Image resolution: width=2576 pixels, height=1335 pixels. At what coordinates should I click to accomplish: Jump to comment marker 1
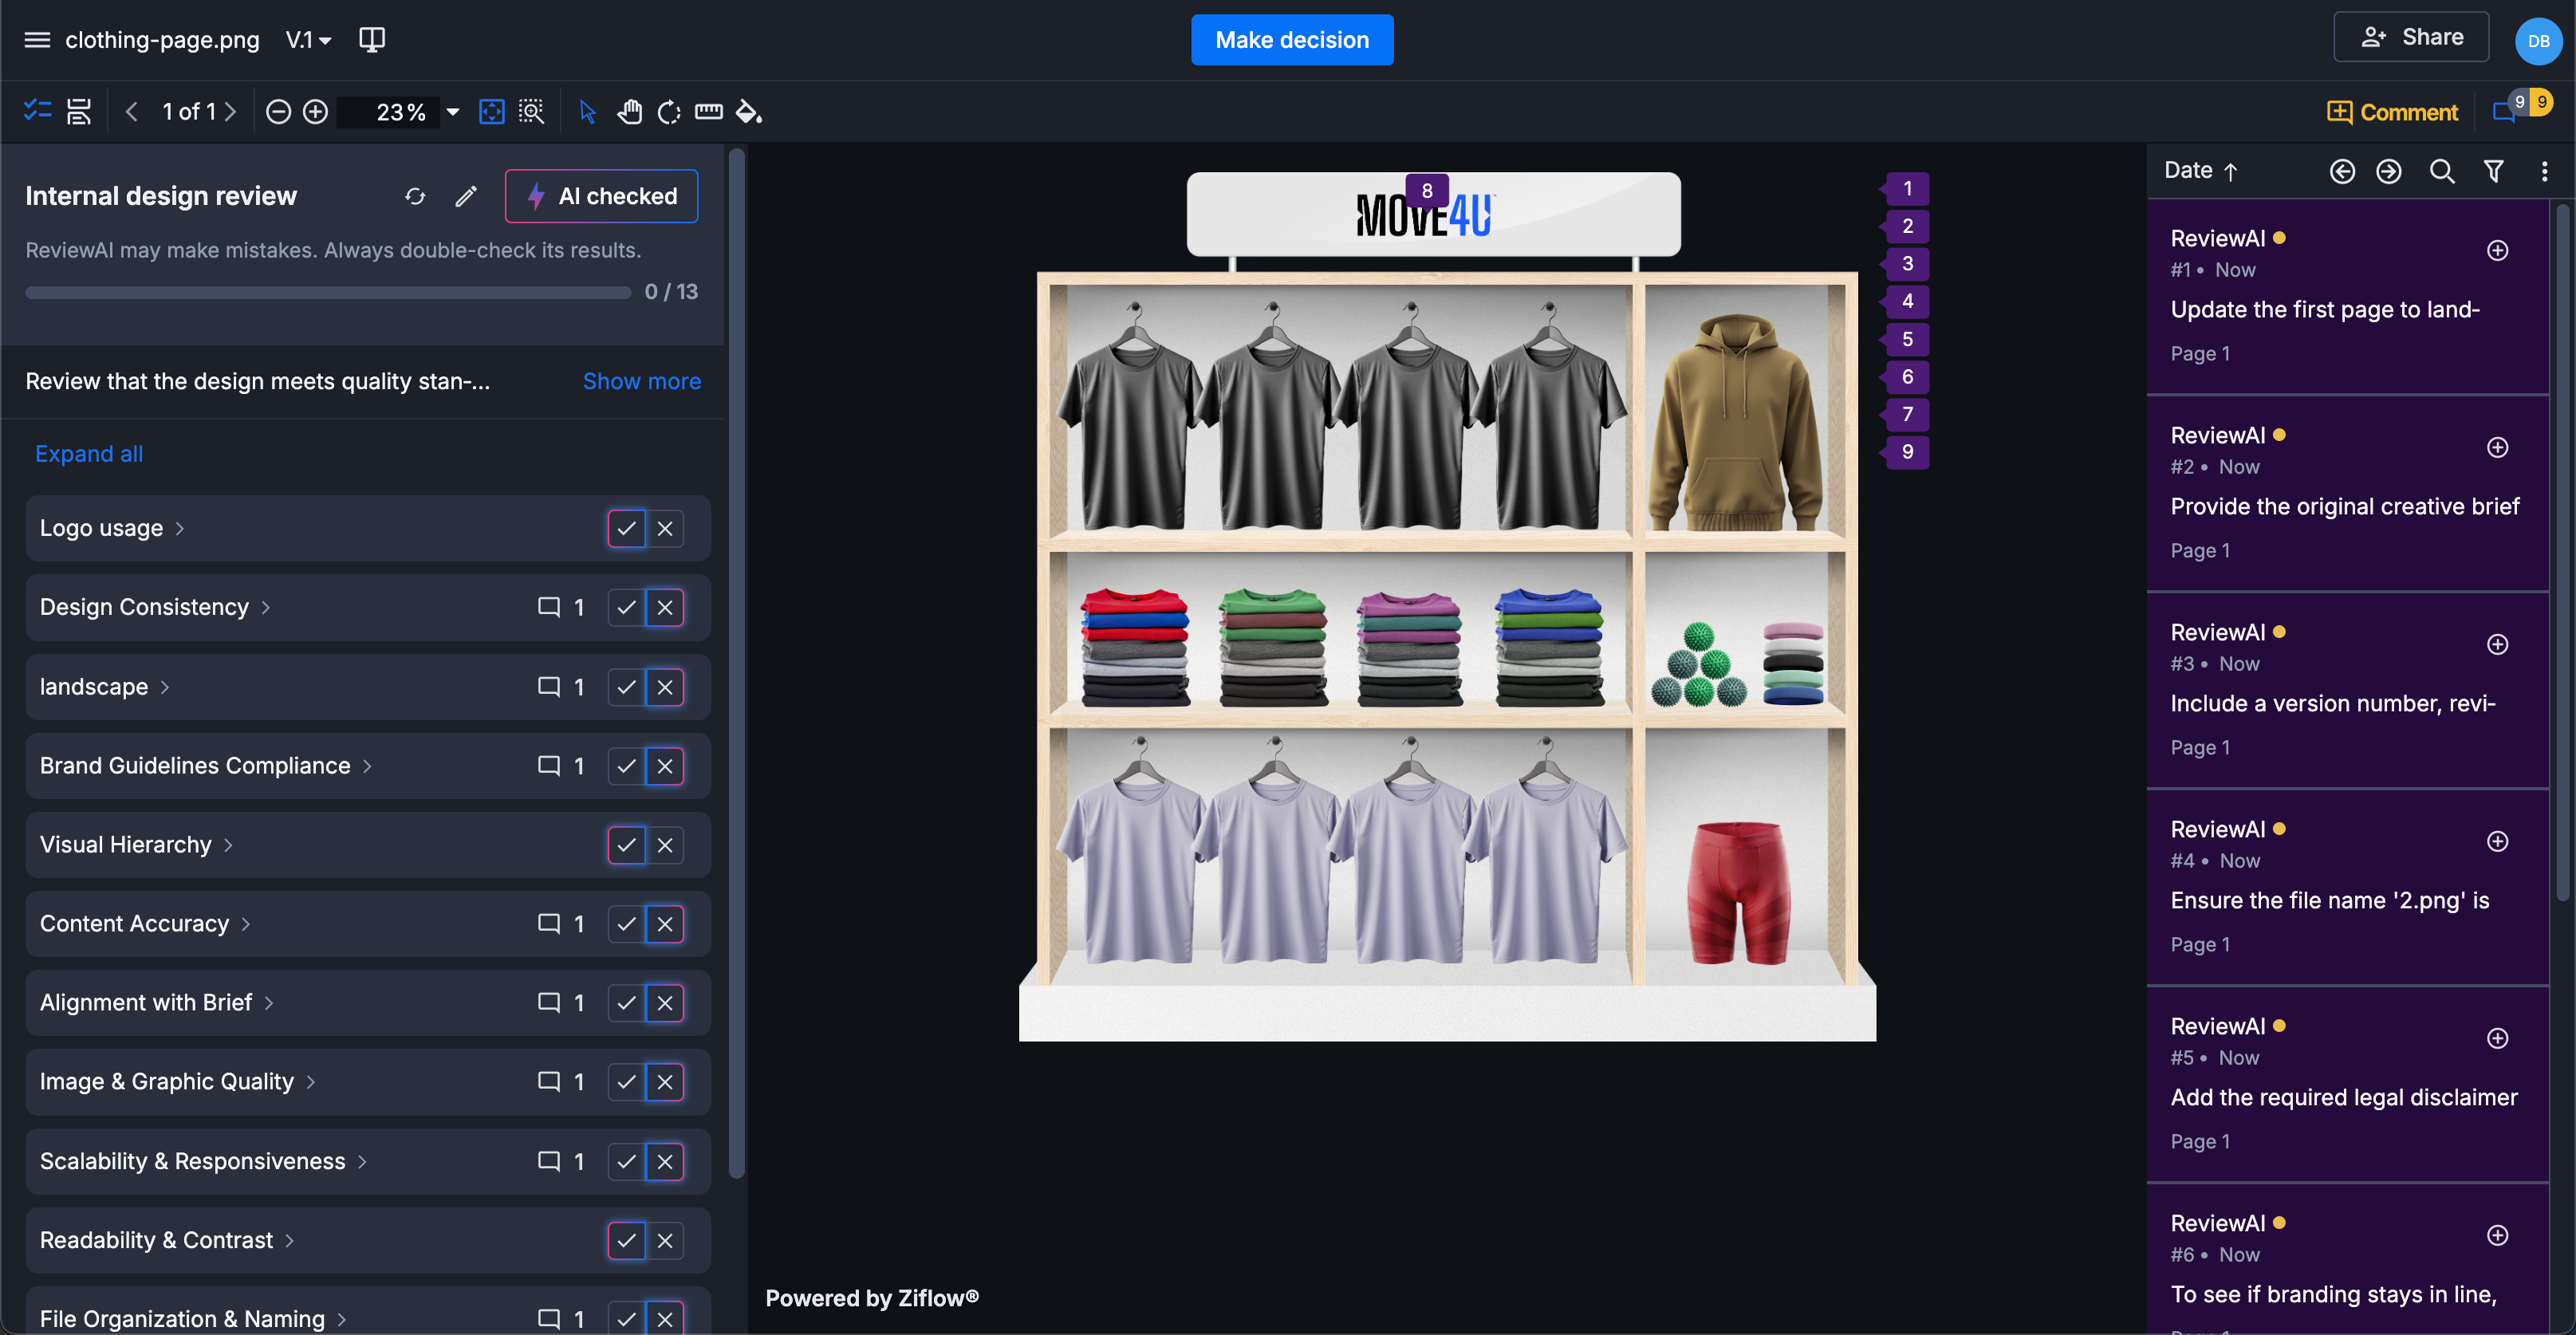[1906, 188]
